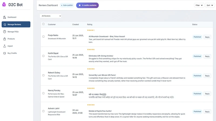Screen dimensions: 216x121
Task: Click the Status column header
Action: coord(195,24)
